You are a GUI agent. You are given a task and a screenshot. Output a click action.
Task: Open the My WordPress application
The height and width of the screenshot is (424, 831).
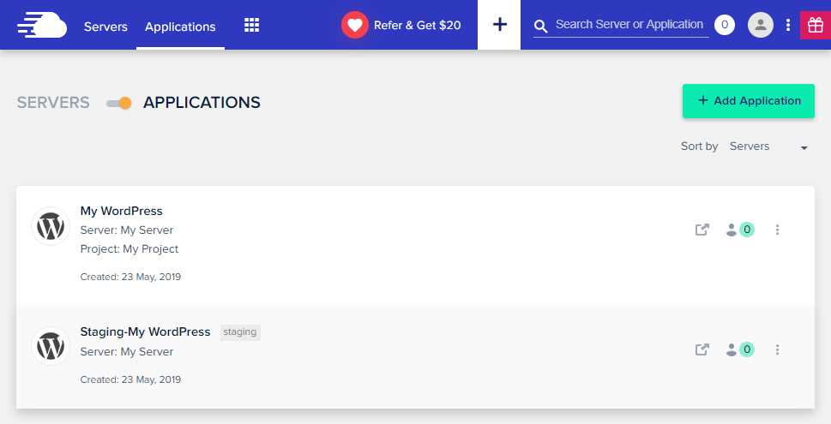click(x=121, y=211)
